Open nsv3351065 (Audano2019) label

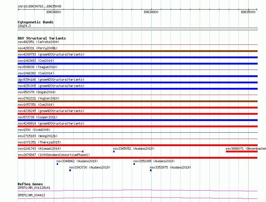click(x=154, y=161)
